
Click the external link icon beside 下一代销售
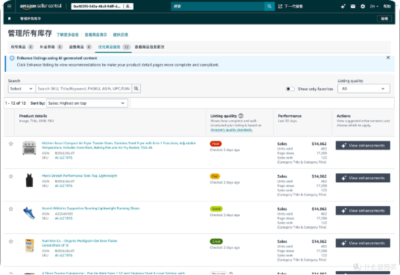coord(280,6)
